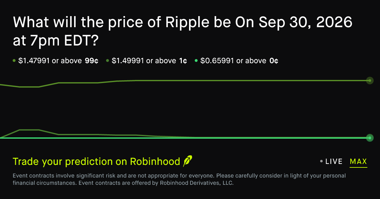Screen dimensions: 380x199
Task: Click the 0¢ price value
Action: (x=274, y=61)
